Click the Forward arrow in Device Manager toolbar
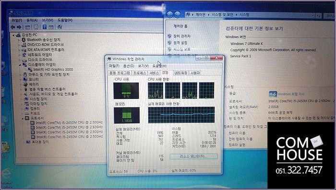Viewport: 336px width, 190px height. (x=19, y=27)
